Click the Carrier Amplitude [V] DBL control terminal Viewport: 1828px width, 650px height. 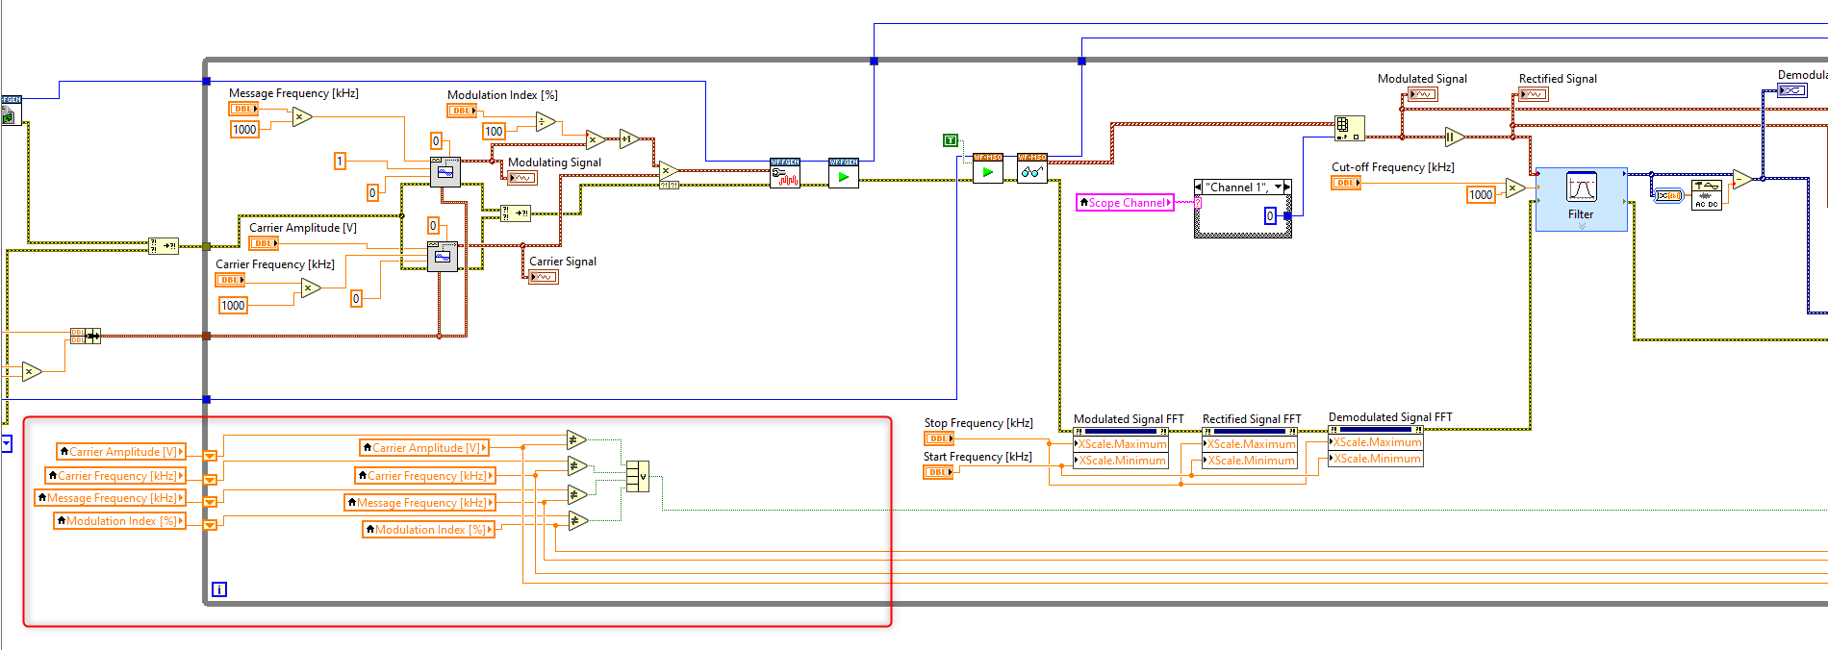coord(264,243)
